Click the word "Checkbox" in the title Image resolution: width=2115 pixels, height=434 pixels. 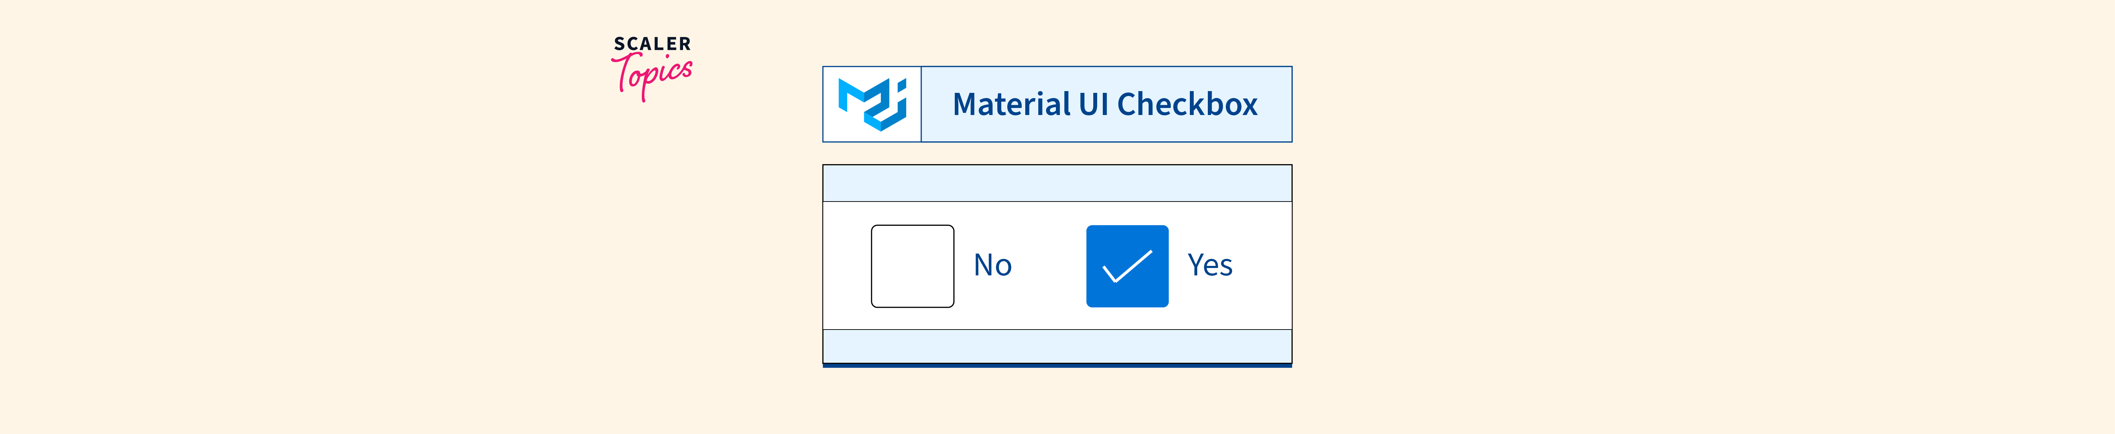pyautogui.click(x=1187, y=105)
